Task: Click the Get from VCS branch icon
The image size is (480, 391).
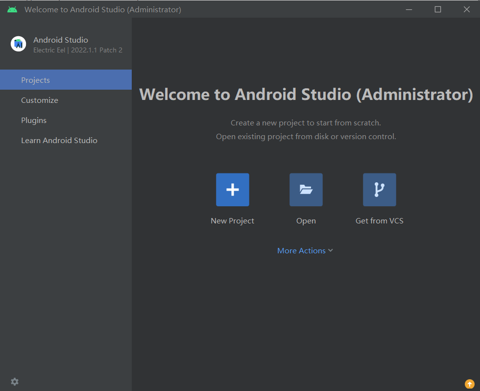Action: [x=379, y=190]
